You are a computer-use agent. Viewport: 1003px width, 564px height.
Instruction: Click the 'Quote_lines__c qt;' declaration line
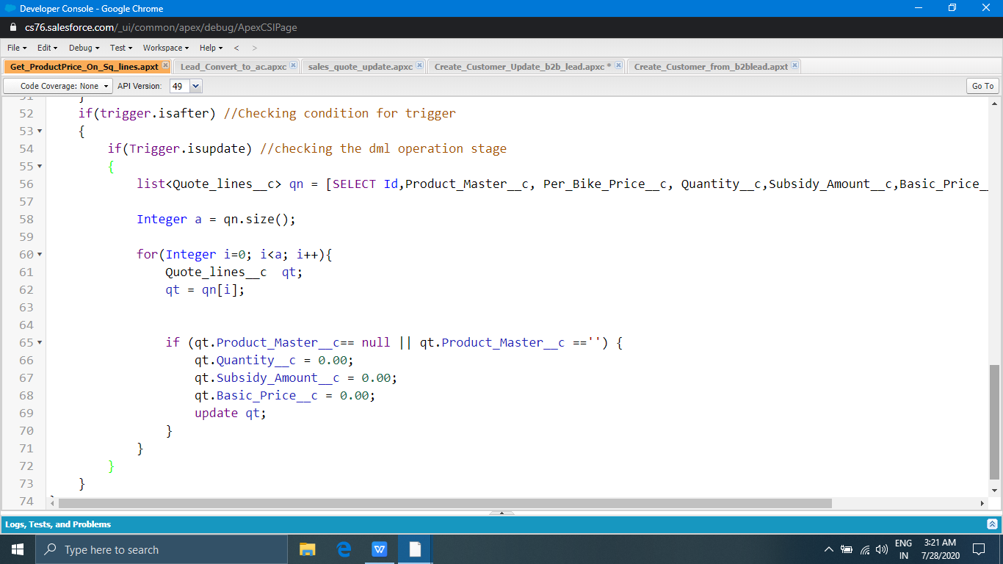pyautogui.click(x=233, y=272)
